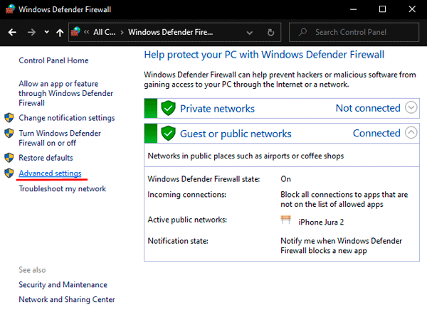Click the iPhone Jura 2 network icon
Screen dimensions: 427x317
286,220
